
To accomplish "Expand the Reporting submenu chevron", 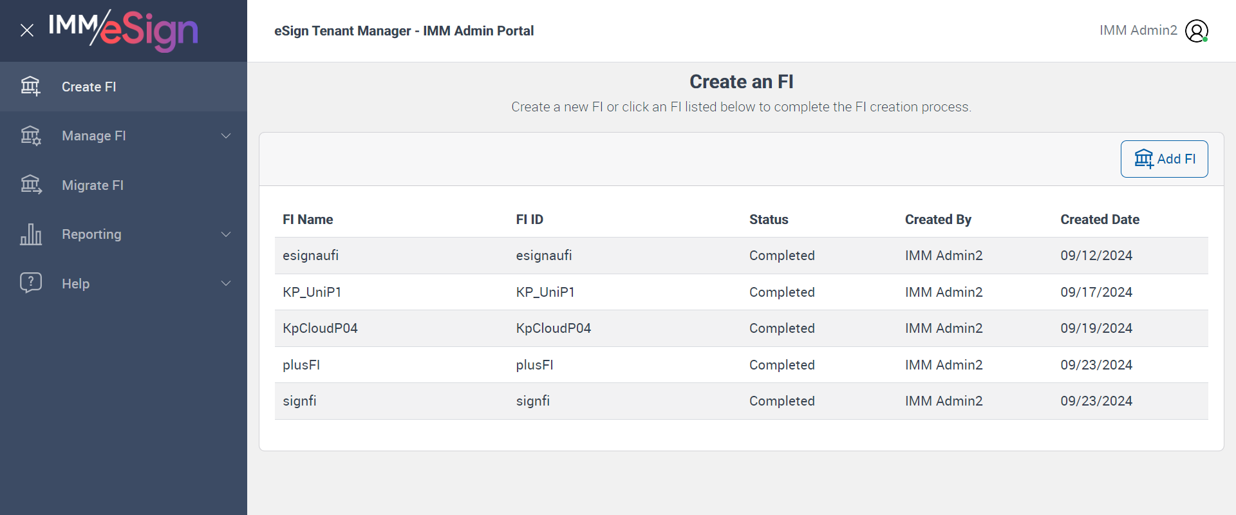I will click(x=226, y=234).
